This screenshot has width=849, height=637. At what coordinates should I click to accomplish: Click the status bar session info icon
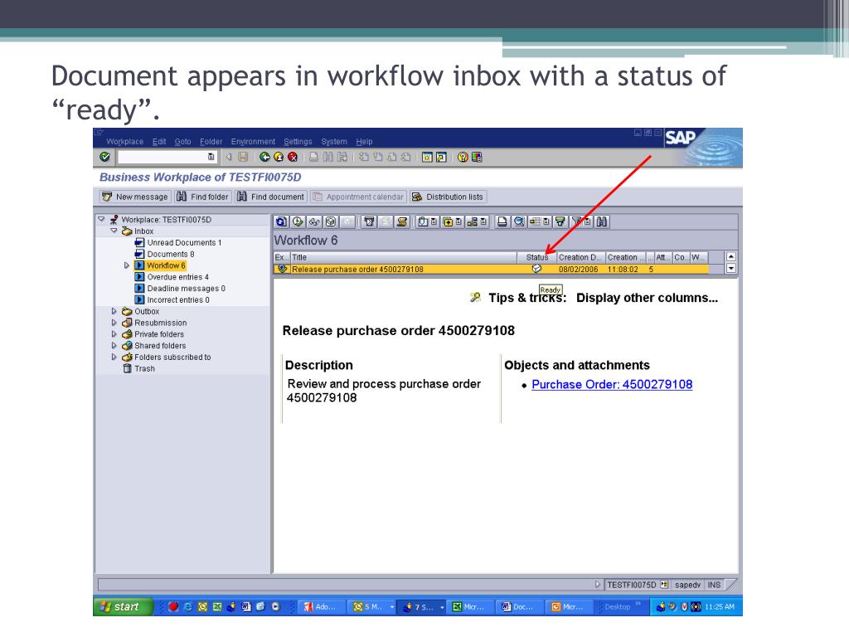pos(664,585)
